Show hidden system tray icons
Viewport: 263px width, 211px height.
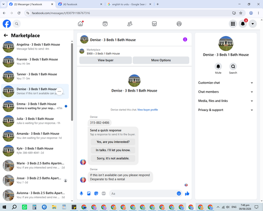tap(218, 207)
